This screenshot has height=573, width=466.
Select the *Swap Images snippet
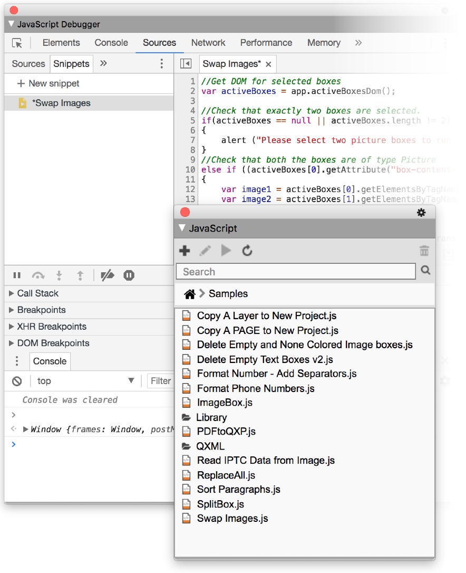(x=89, y=103)
